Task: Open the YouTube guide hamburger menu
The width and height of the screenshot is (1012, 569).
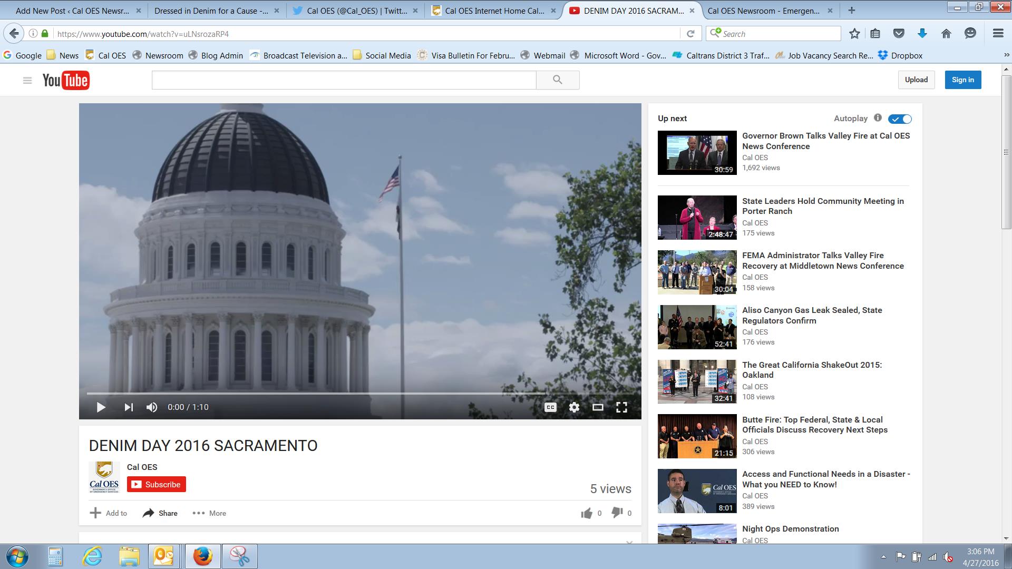Action: coord(27,80)
